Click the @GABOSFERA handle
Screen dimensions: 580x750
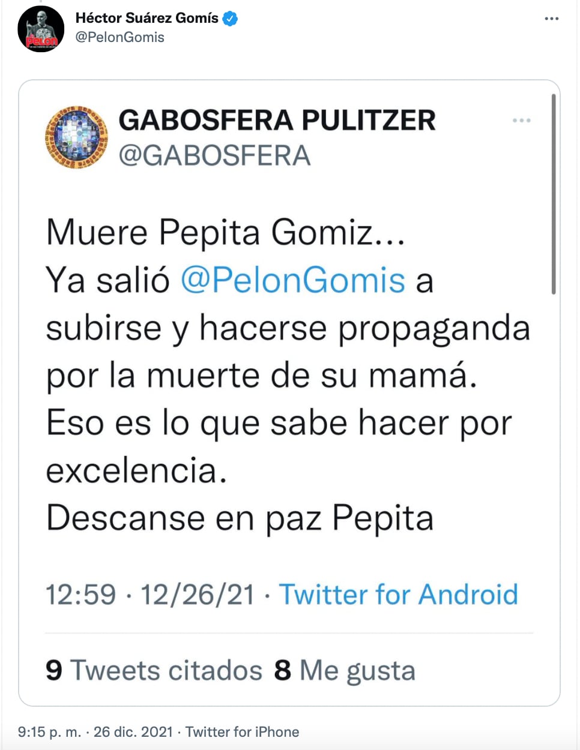coord(215,155)
